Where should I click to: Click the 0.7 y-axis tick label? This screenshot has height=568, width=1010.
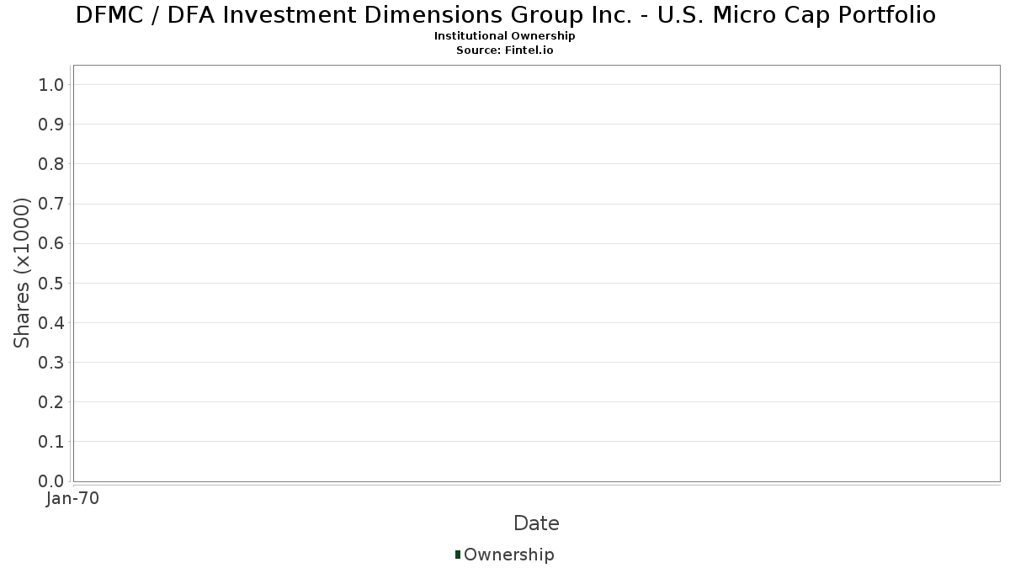51,204
